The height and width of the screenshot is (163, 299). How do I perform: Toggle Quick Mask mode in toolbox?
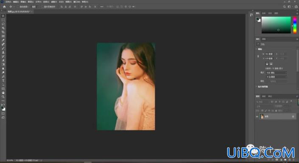tap(3, 114)
